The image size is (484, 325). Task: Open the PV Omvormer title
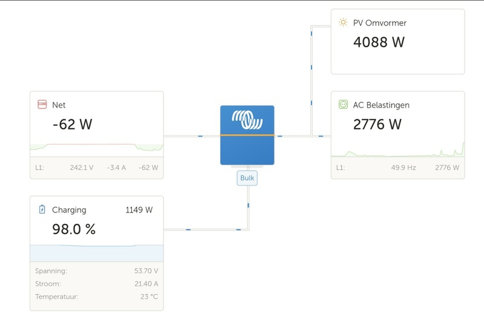(x=380, y=23)
